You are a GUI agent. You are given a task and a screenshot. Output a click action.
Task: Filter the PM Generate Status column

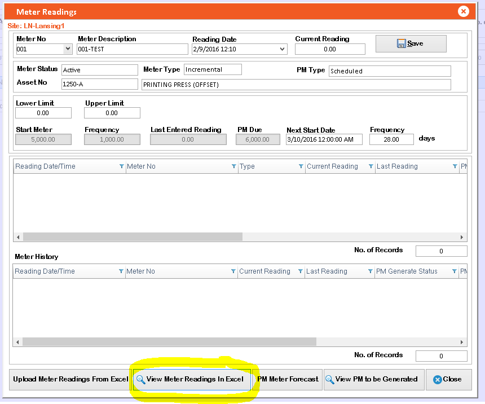click(454, 271)
